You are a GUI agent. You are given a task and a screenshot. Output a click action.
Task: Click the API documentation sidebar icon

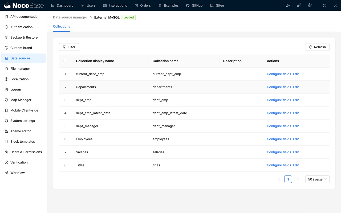pos(6,17)
